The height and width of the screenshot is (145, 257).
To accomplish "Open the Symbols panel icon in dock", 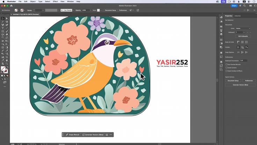I will pyautogui.click(x=221, y=34).
